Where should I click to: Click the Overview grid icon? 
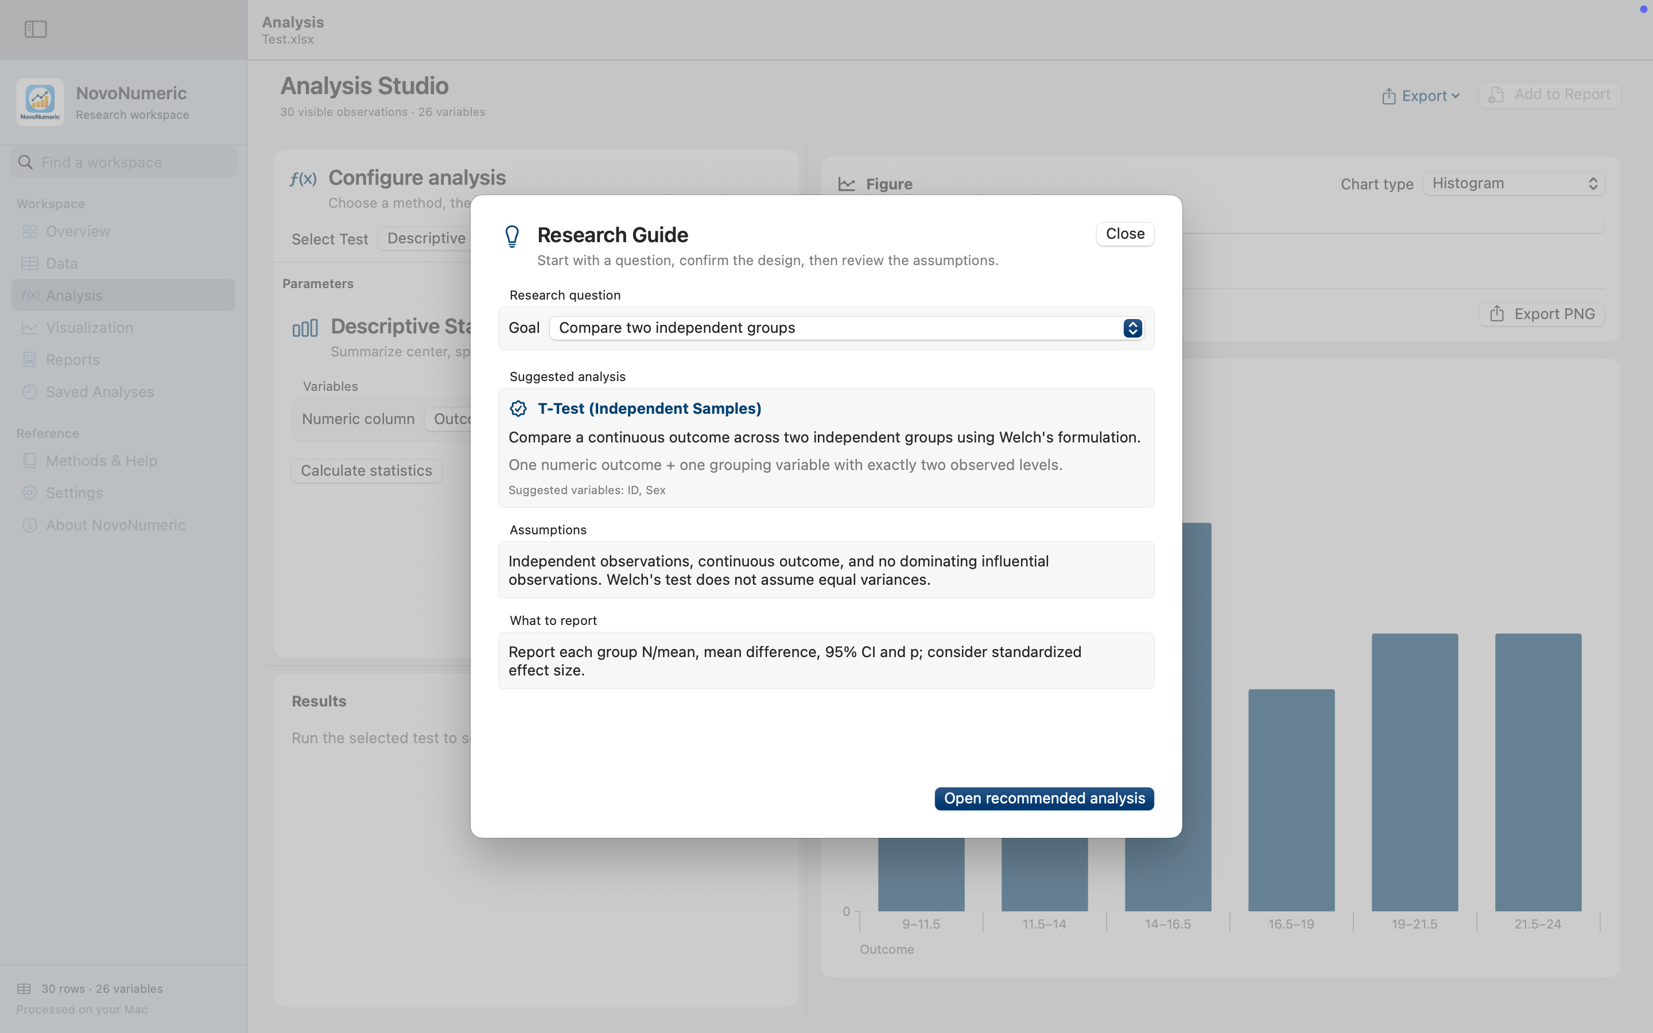29,232
